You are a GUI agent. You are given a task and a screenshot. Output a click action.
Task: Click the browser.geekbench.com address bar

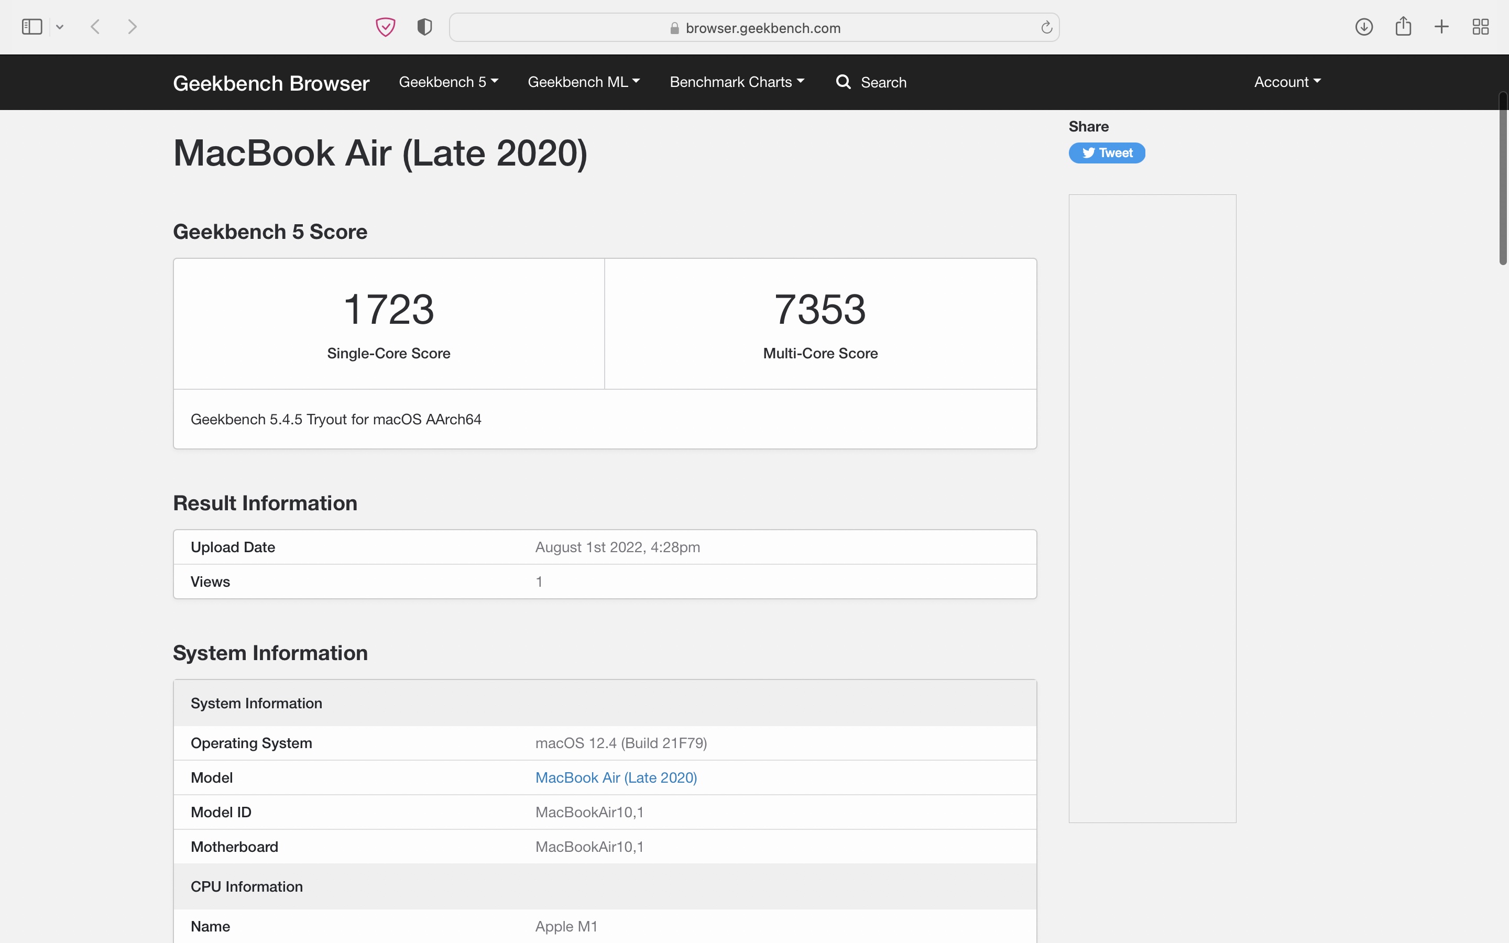[x=754, y=28]
